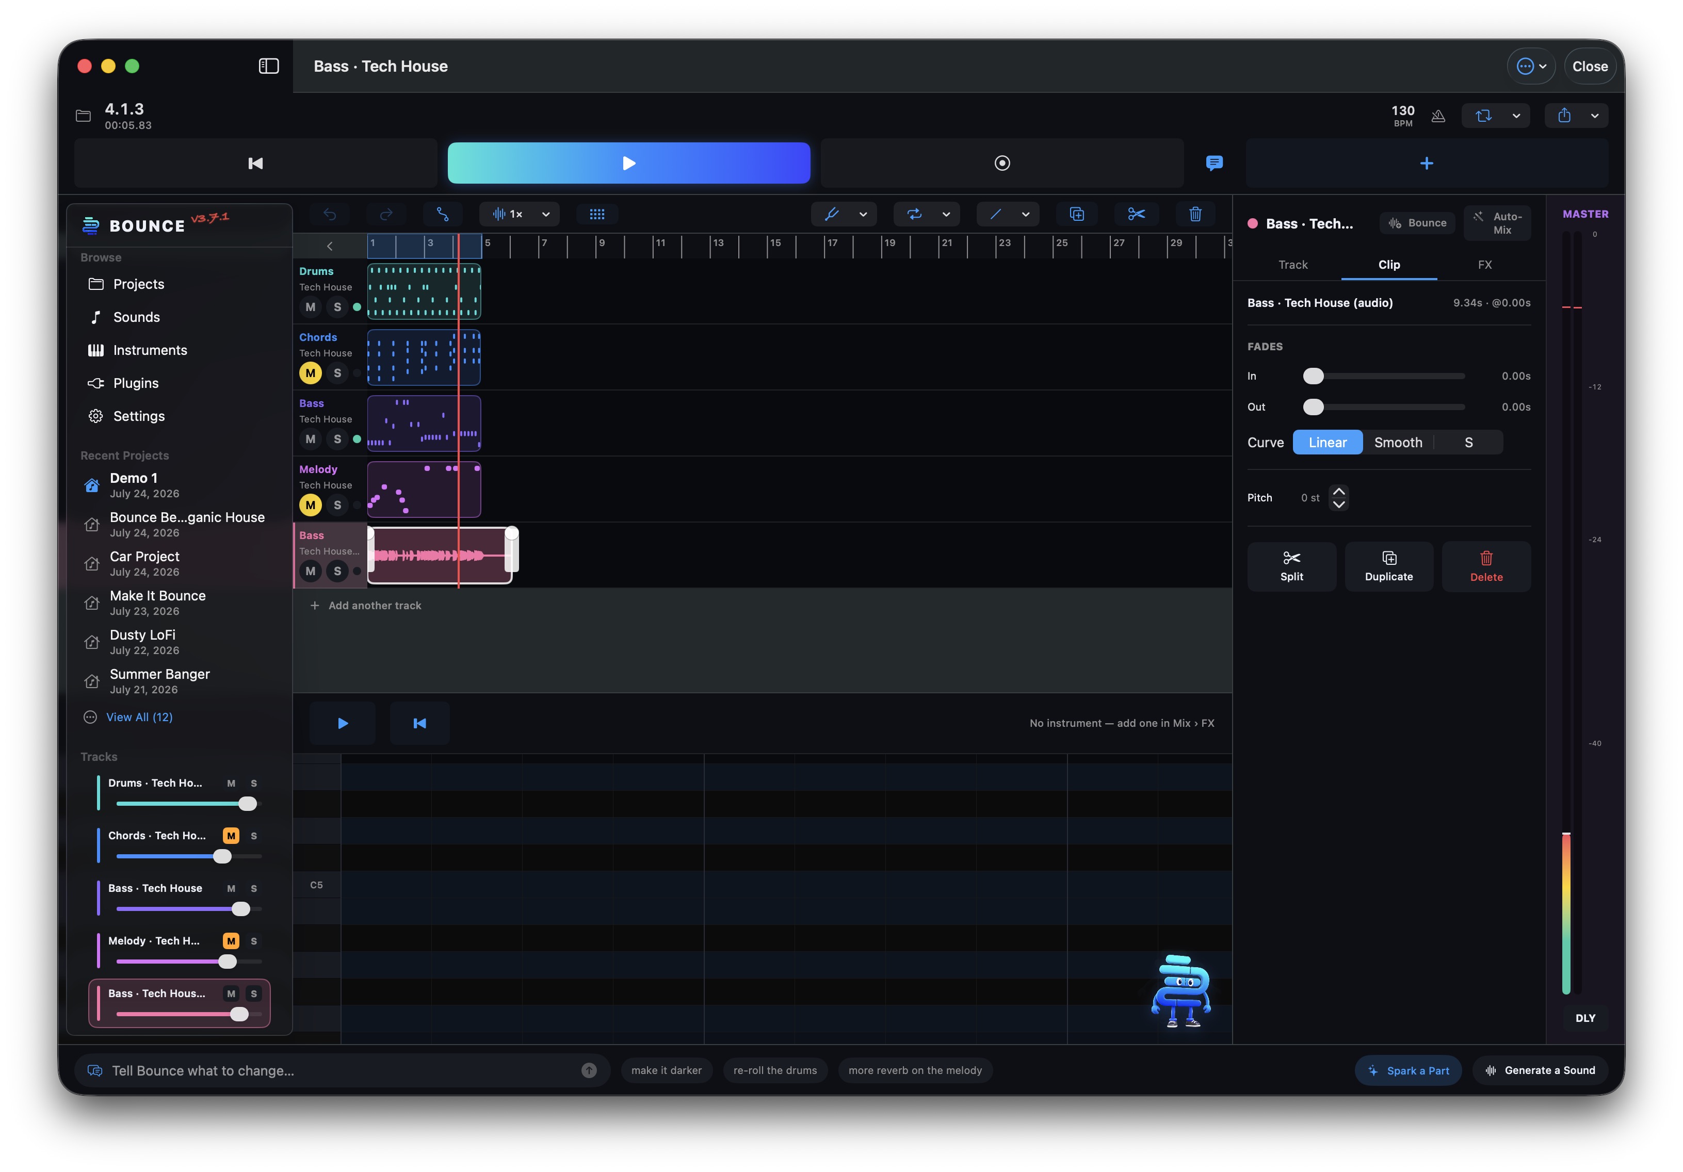This screenshot has height=1172, width=1683.
Task: Solo the purple Bass track in timeline
Action: [337, 439]
